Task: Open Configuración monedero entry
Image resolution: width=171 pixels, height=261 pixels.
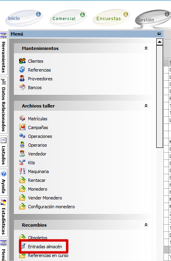Action: point(51,207)
